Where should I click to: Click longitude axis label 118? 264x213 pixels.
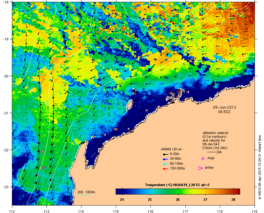[x=220, y=211]
